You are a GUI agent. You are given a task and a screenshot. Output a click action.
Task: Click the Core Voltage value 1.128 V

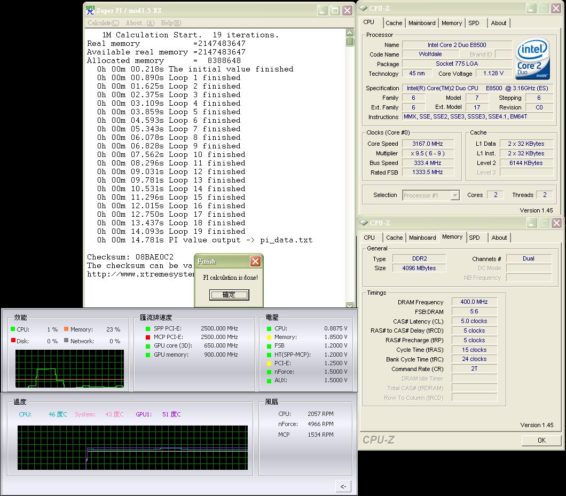(x=493, y=73)
